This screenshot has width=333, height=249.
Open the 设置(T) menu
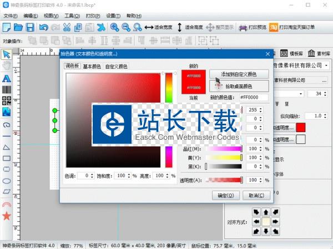[x=113, y=16]
